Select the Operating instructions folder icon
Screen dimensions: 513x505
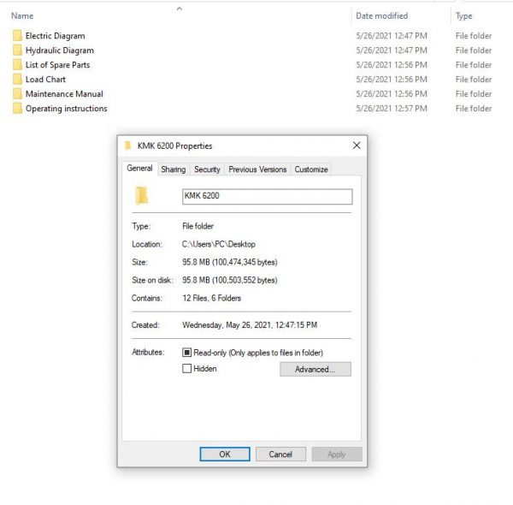(x=17, y=109)
